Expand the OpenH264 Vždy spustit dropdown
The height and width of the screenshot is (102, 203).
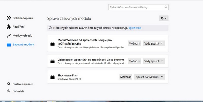click(154, 61)
